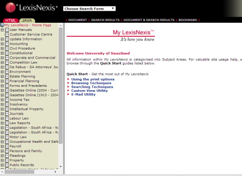Click the globe icon beside Home Page
Screen dimensions: 242x176
point(2,25)
